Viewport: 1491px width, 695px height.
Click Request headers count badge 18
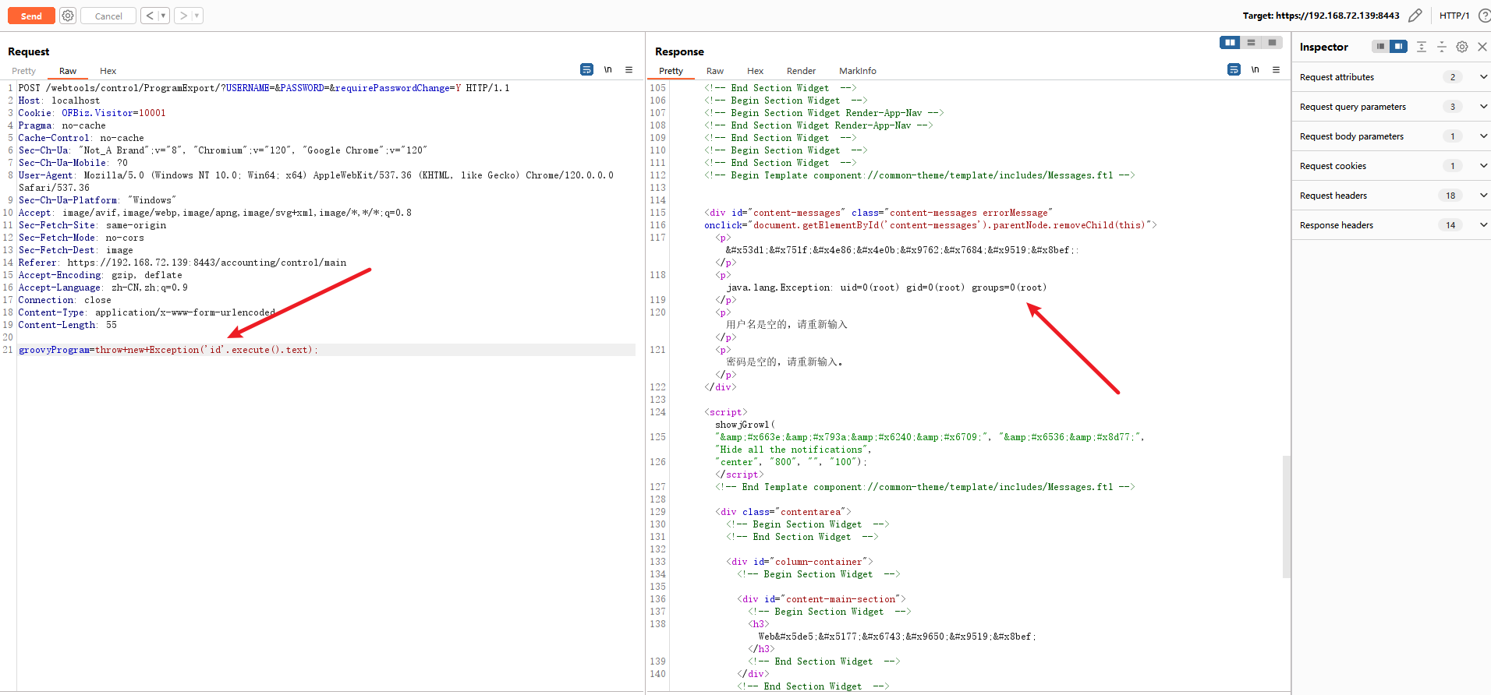point(1450,196)
